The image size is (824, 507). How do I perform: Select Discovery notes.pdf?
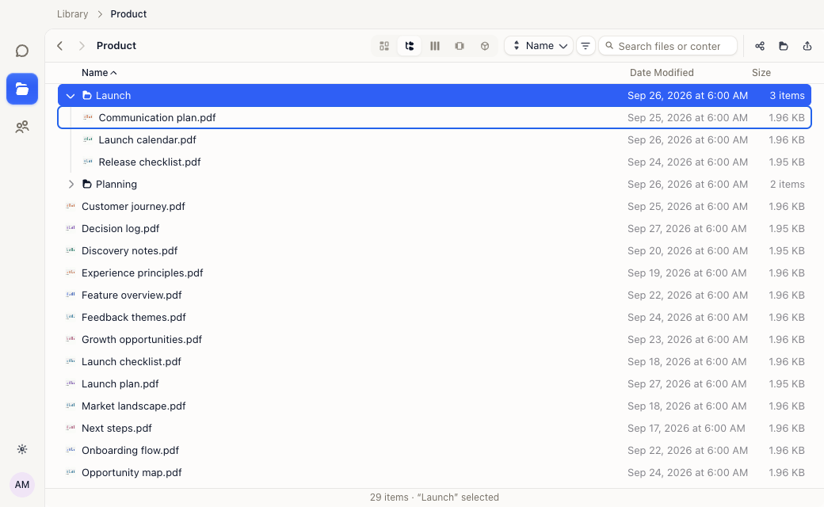[x=435, y=251]
